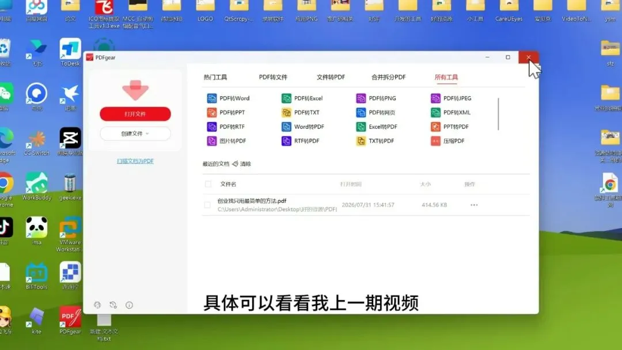Screen dimensions: 622x350
Task: Choose the PDF转JPEG tool
Action: point(451,98)
